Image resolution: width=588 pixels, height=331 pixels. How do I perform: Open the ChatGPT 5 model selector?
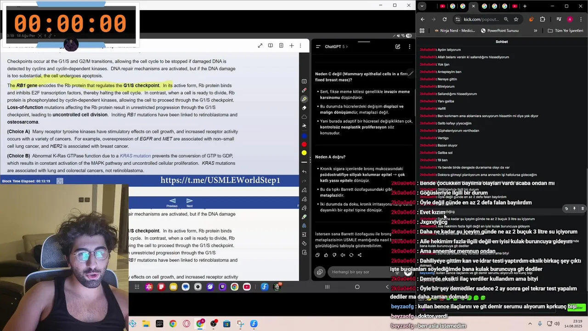[336, 46]
